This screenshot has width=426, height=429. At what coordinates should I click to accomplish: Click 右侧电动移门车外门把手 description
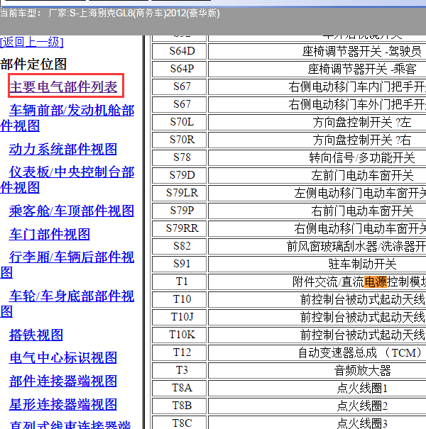(357, 104)
